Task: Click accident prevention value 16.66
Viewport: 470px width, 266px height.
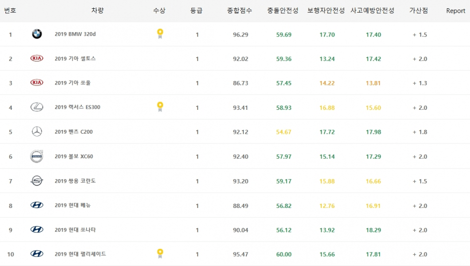Action: pos(373,181)
